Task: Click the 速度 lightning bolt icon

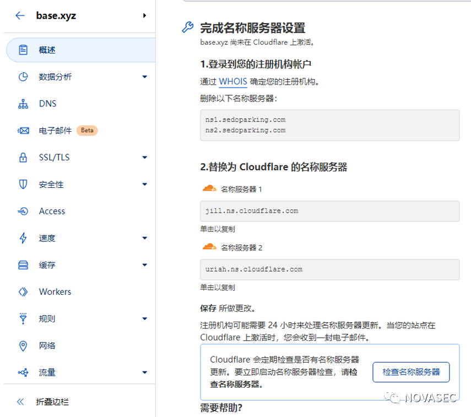Action: (x=23, y=238)
